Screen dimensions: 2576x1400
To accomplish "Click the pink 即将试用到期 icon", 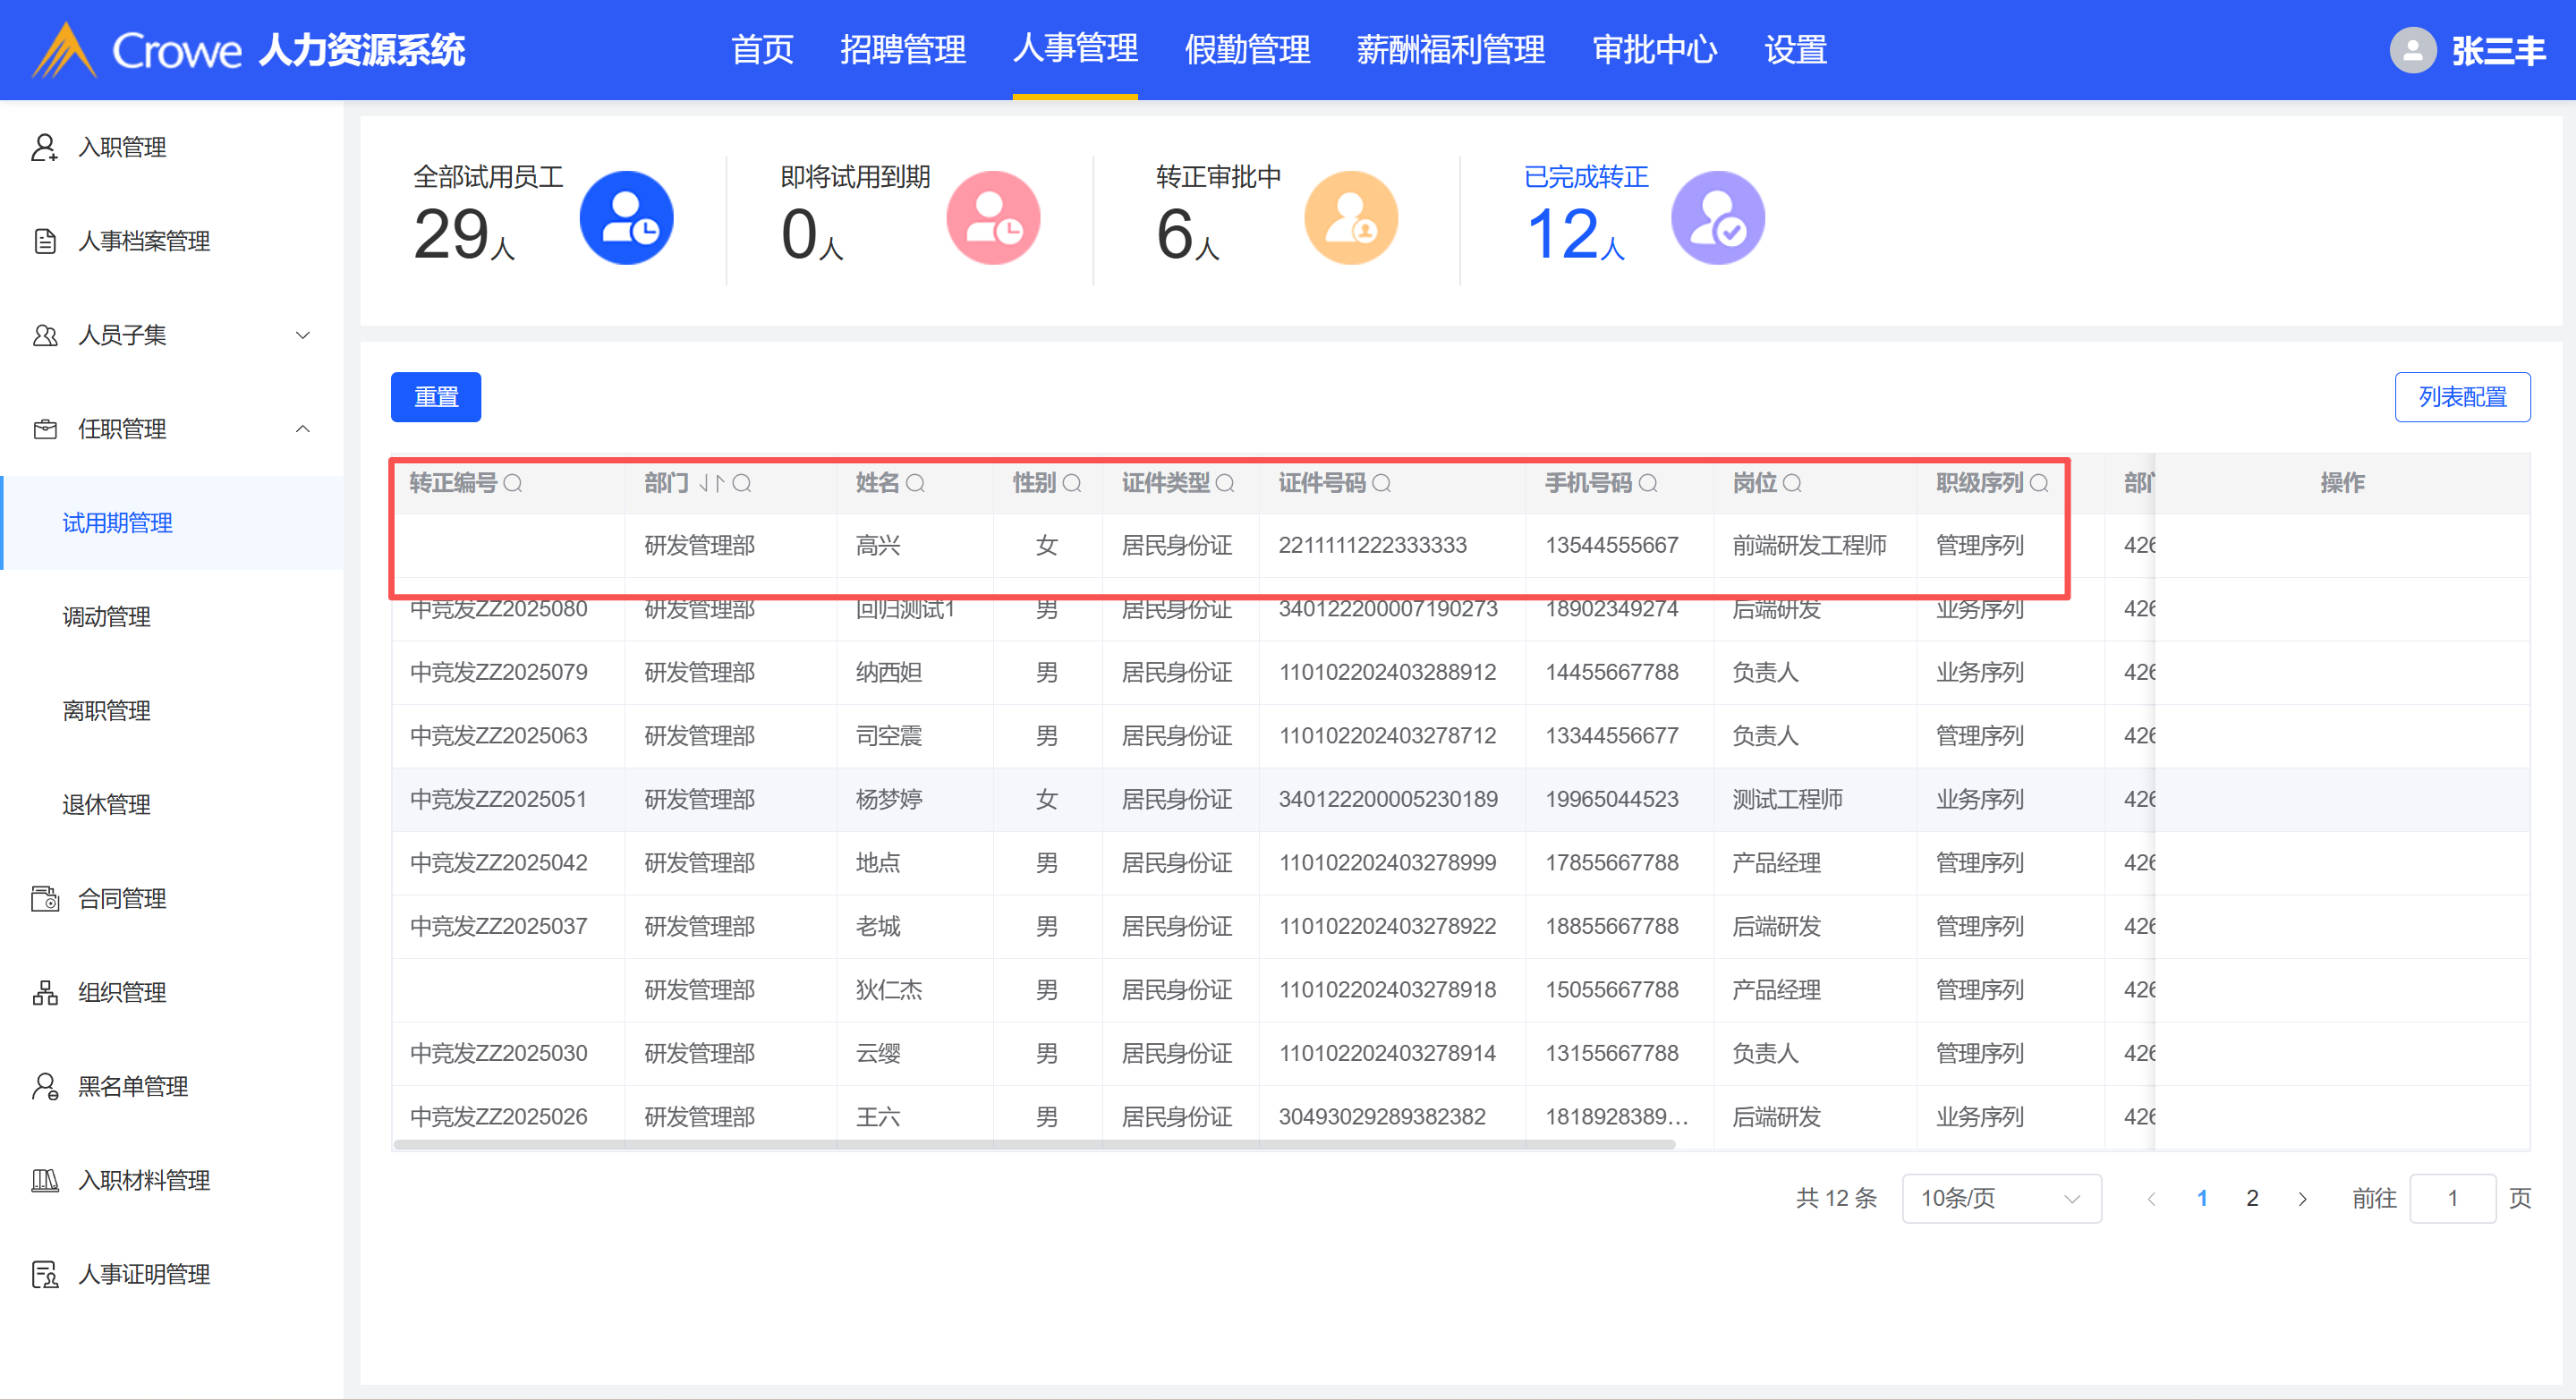I will [x=993, y=218].
